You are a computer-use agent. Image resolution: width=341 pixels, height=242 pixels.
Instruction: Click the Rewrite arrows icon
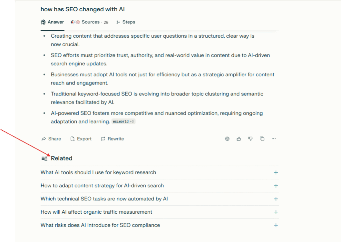coord(103,139)
